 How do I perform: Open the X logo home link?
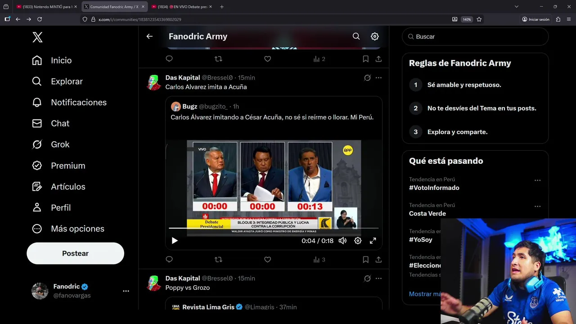38,37
